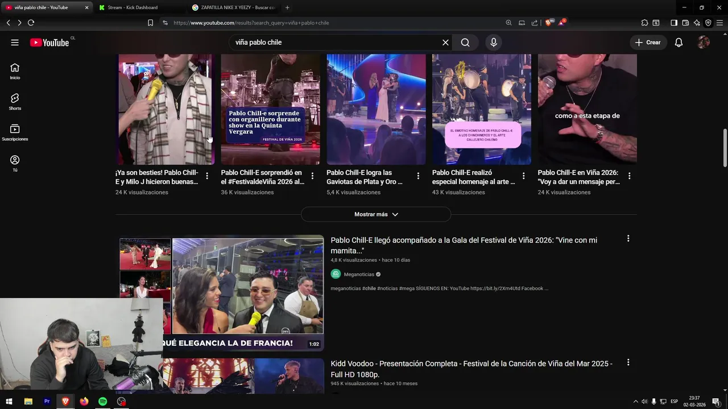Click the Crear button

point(648,43)
